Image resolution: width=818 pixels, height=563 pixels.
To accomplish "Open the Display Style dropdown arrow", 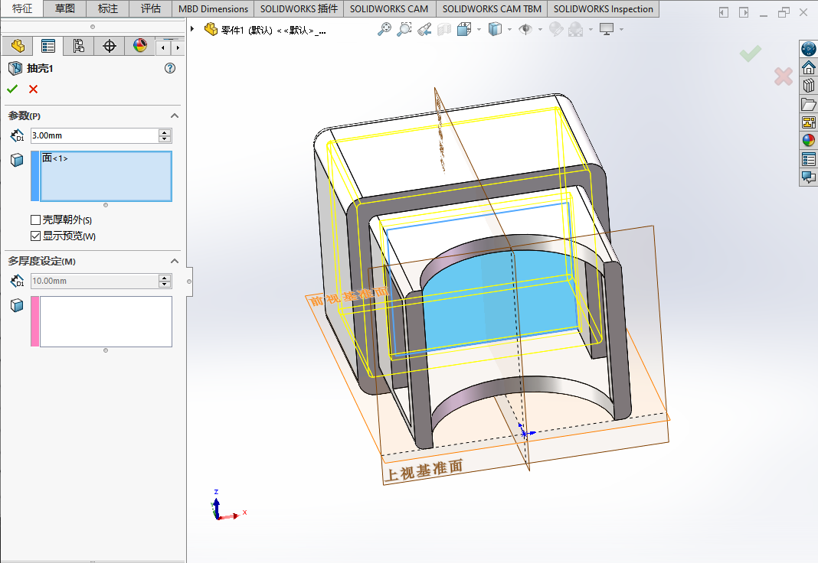I will pos(508,29).
